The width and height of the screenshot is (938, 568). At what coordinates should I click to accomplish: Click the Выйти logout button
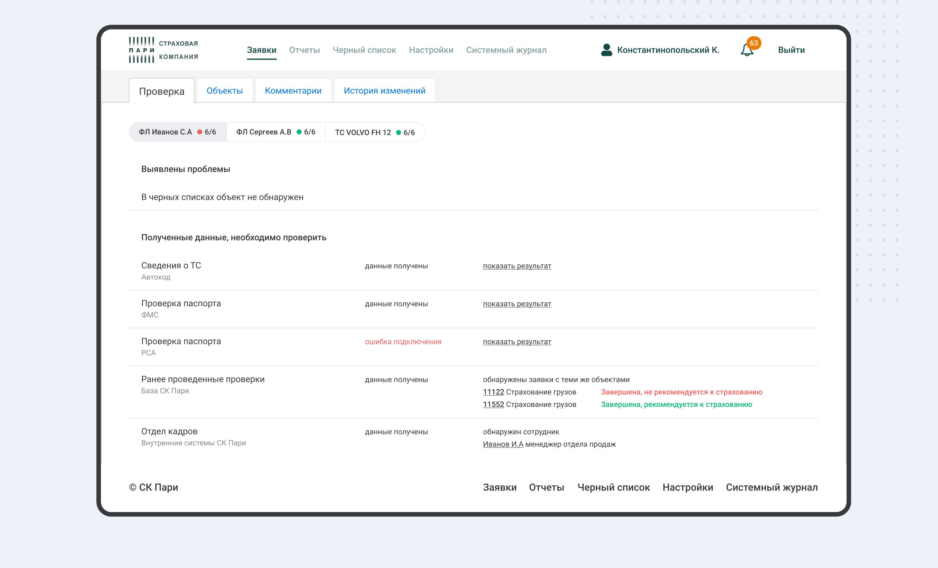coord(791,50)
